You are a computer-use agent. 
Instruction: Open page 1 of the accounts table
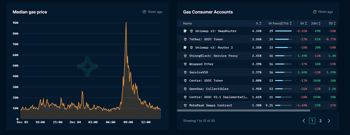[312, 121]
